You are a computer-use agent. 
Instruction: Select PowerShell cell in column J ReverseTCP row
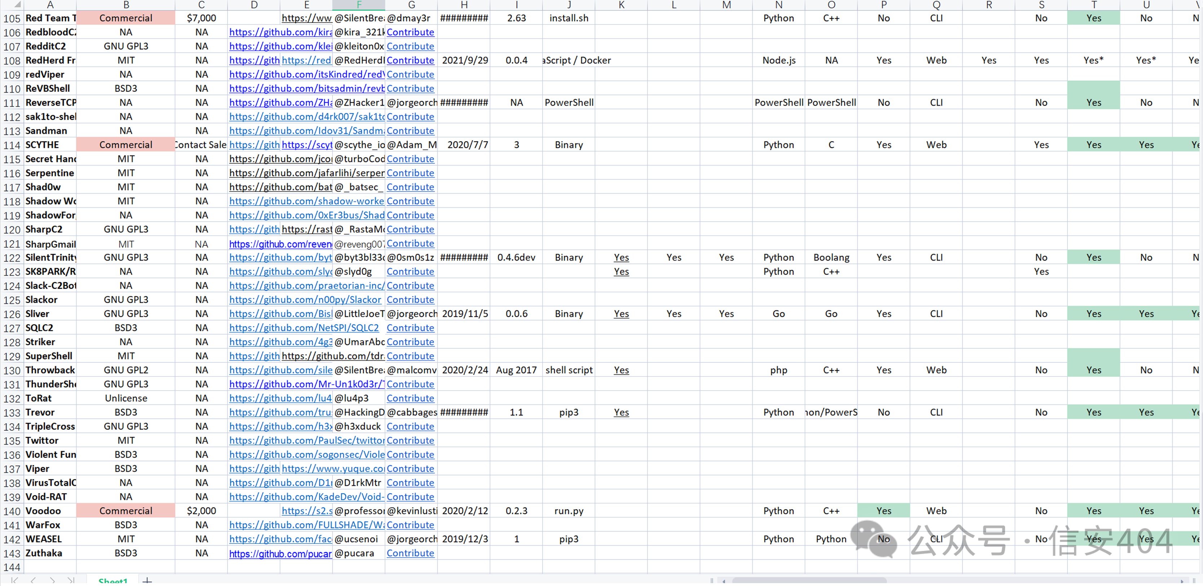pos(569,103)
